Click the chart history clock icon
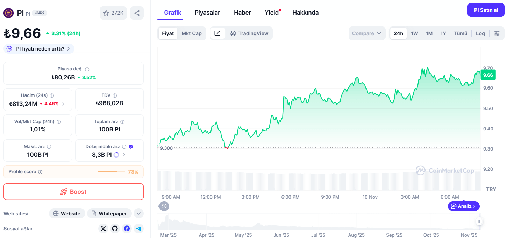 click(x=164, y=206)
